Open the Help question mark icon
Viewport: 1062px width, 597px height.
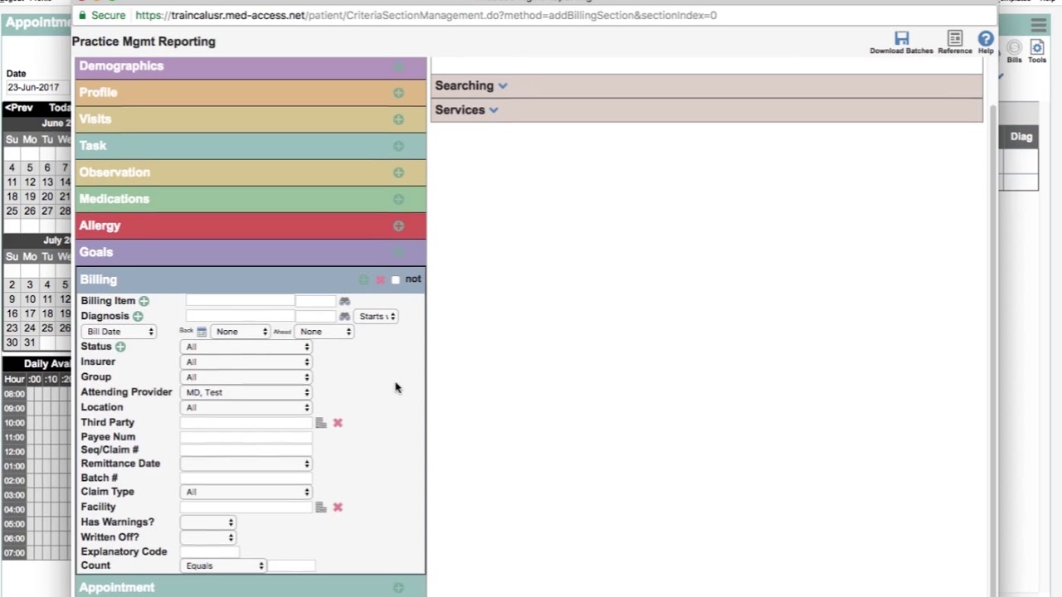point(986,38)
